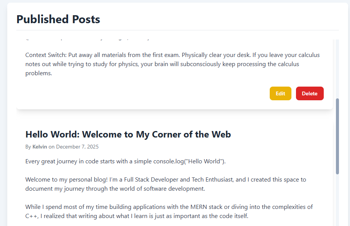Click the Published Posts heading
The image size is (350, 226).
58,19
